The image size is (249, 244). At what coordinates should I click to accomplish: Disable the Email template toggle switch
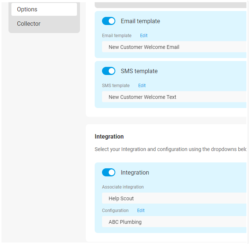pyautogui.click(x=109, y=21)
